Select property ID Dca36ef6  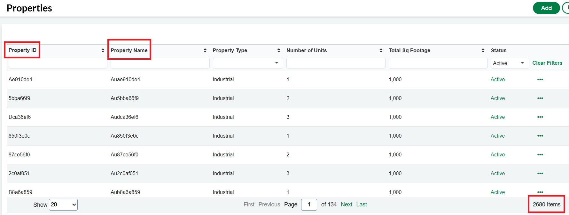(x=20, y=117)
